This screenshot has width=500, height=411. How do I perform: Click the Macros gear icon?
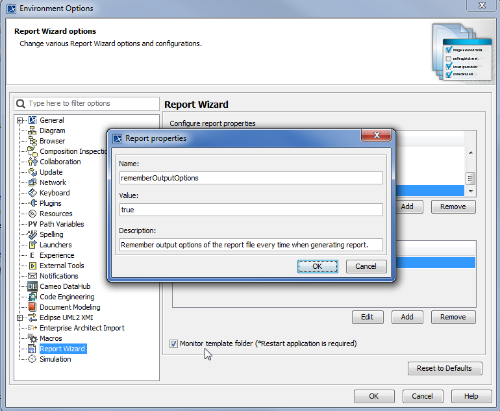pyautogui.click(x=32, y=338)
